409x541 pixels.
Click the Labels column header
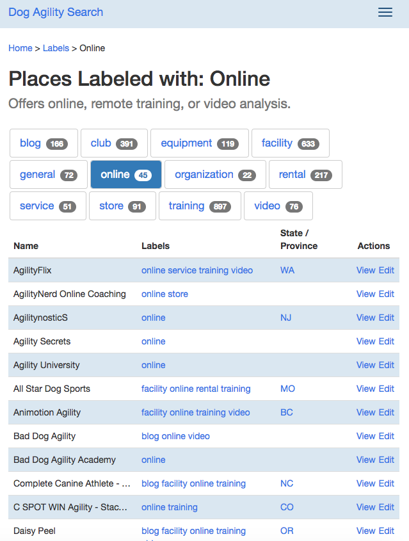tap(156, 246)
